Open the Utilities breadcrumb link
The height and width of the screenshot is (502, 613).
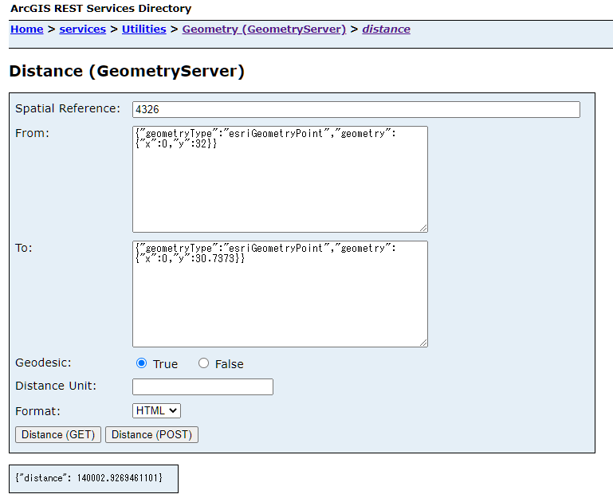[143, 29]
